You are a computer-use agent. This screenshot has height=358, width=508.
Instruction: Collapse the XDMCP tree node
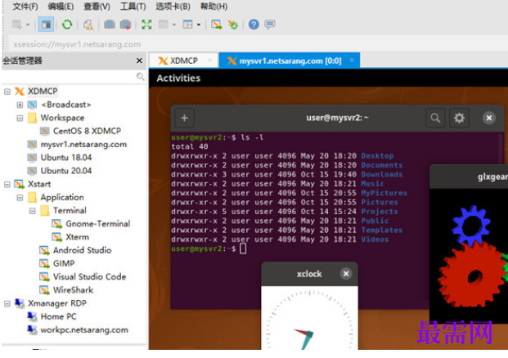[7, 92]
